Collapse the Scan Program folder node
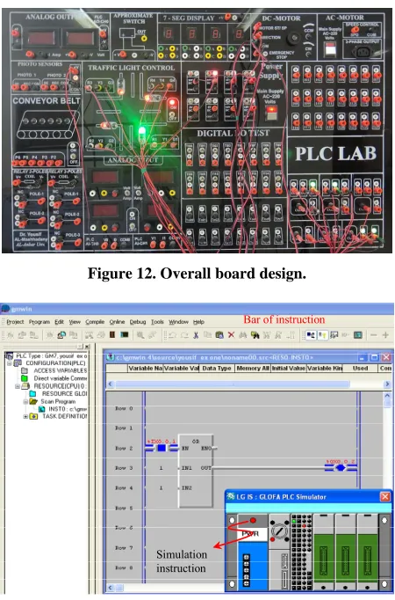This screenshot has height=600, width=395. pos(25,402)
